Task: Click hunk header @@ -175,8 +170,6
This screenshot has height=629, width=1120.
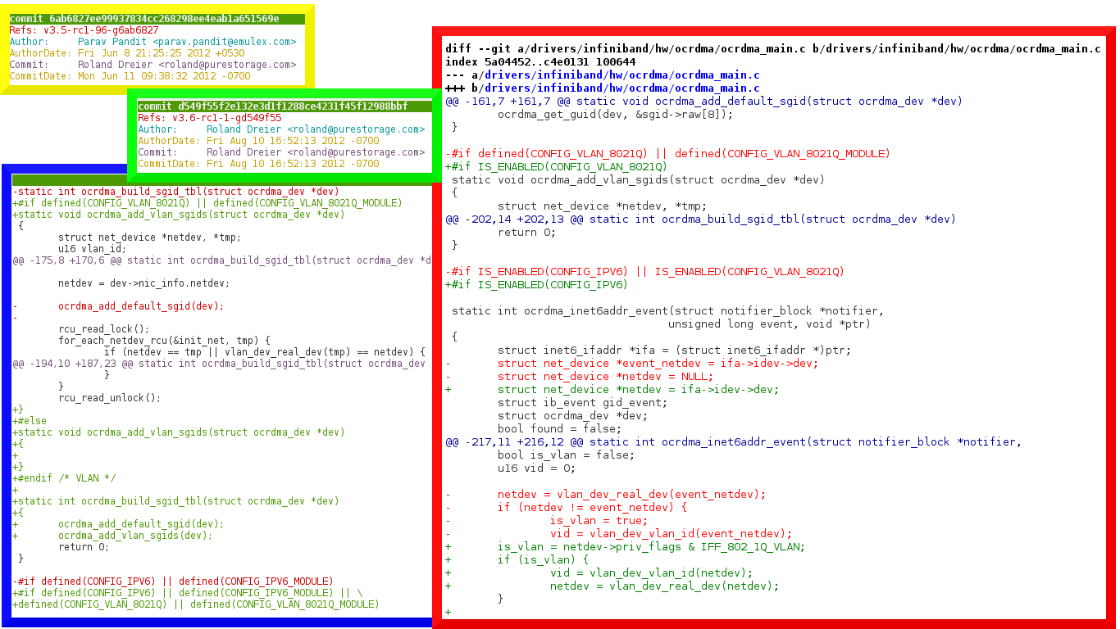Action: (x=221, y=260)
